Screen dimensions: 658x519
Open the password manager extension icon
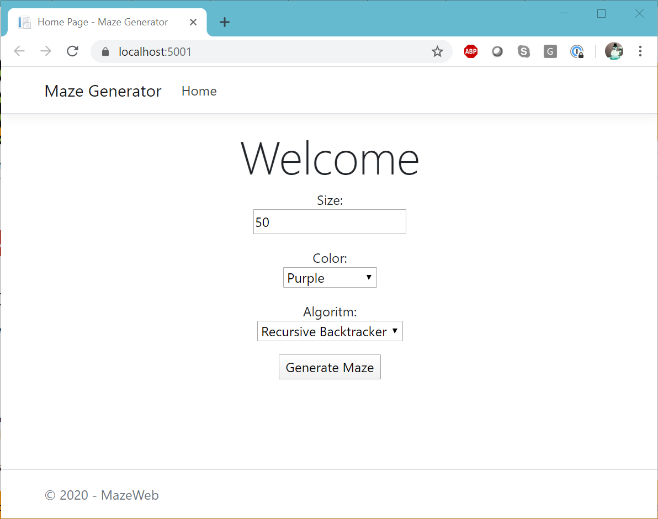click(x=577, y=51)
